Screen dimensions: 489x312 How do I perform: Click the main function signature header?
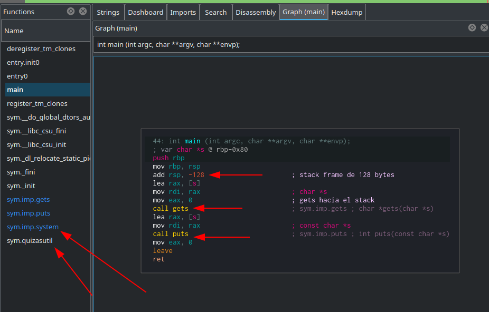(168, 45)
